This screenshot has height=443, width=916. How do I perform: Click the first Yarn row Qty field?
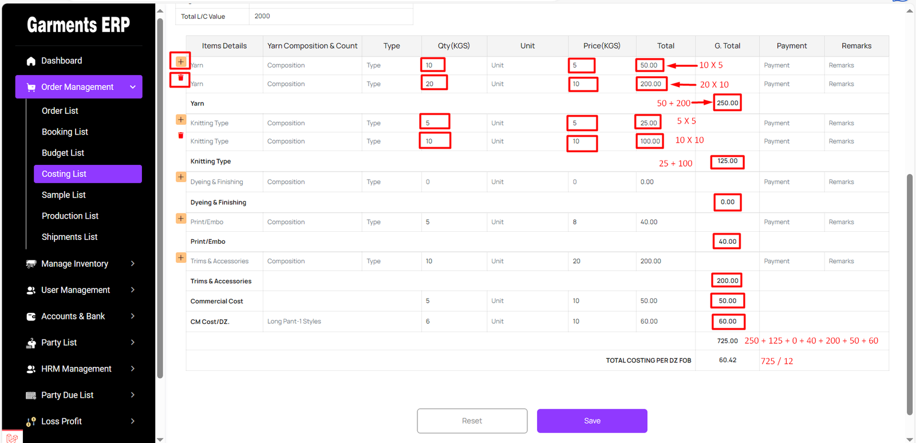432,65
